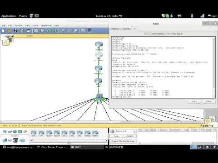This screenshot has width=218, height=163.
Task: Click the Paste icon in toolbar
Action: click(42, 31)
